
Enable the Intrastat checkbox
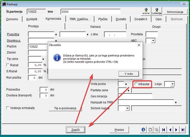136,84
